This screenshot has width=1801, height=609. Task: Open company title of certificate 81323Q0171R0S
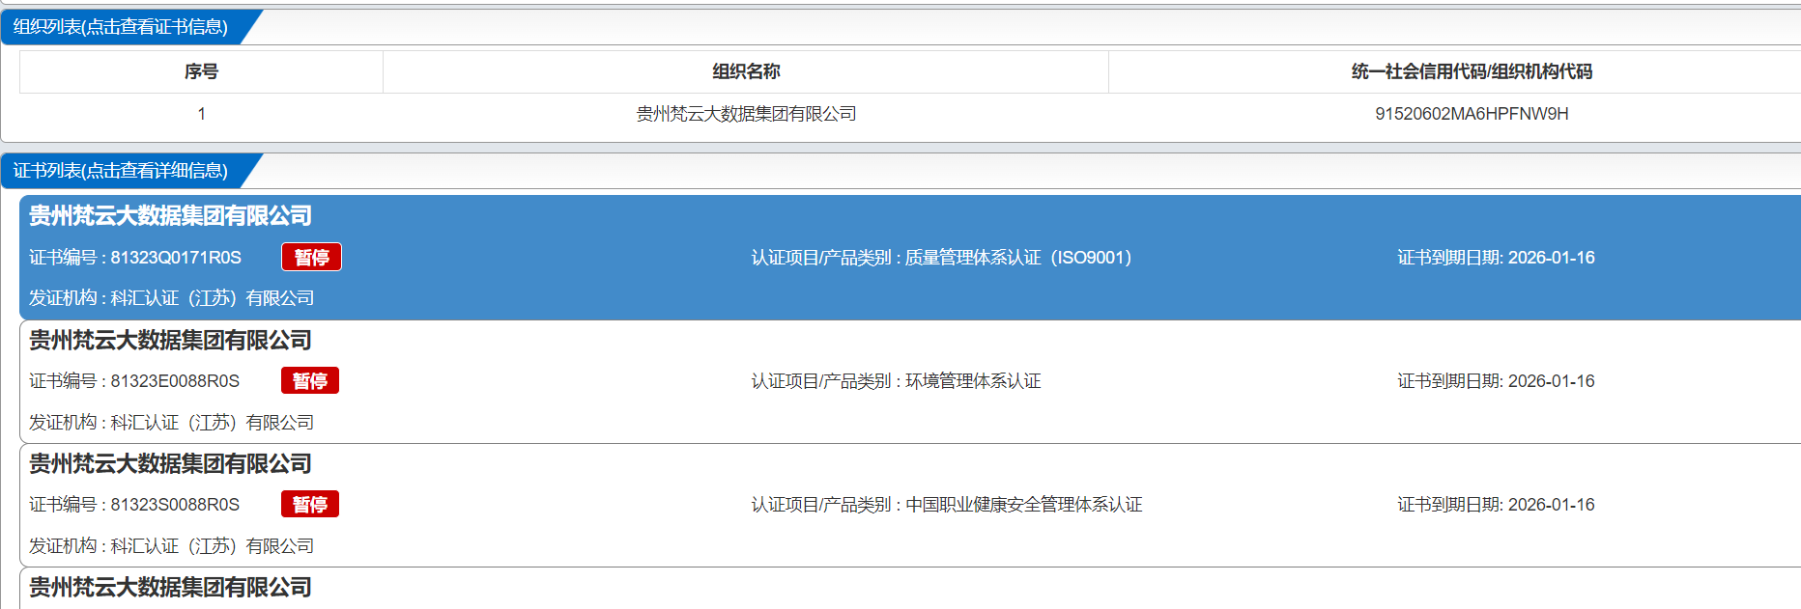[x=170, y=215]
